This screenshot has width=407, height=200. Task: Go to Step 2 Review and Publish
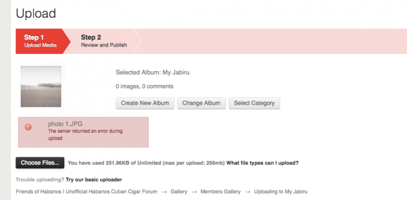click(104, 41)
